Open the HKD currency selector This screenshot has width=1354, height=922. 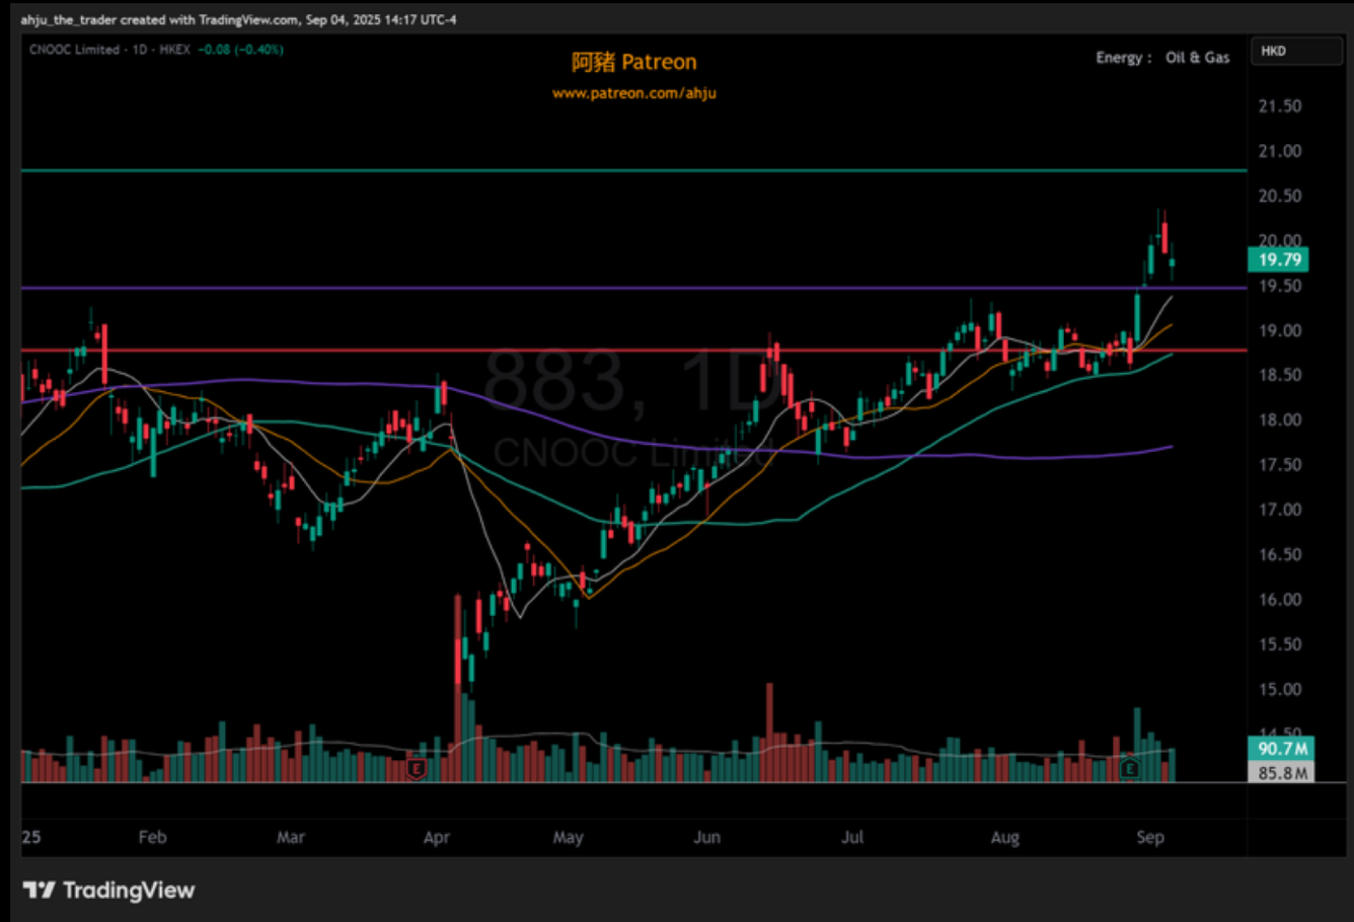click(x=1295, y=51)
